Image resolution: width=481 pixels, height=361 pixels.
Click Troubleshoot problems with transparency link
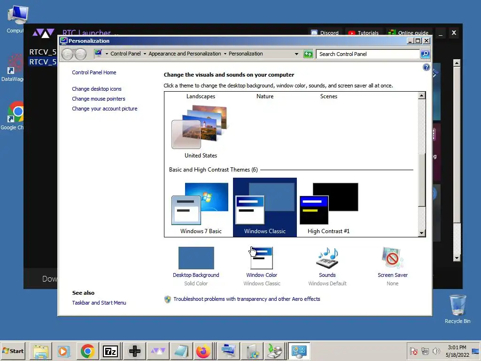(247, 299)
